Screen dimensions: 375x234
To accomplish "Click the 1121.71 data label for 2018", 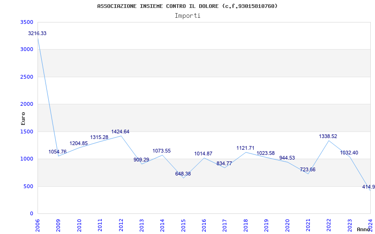I will click(245, 148).
